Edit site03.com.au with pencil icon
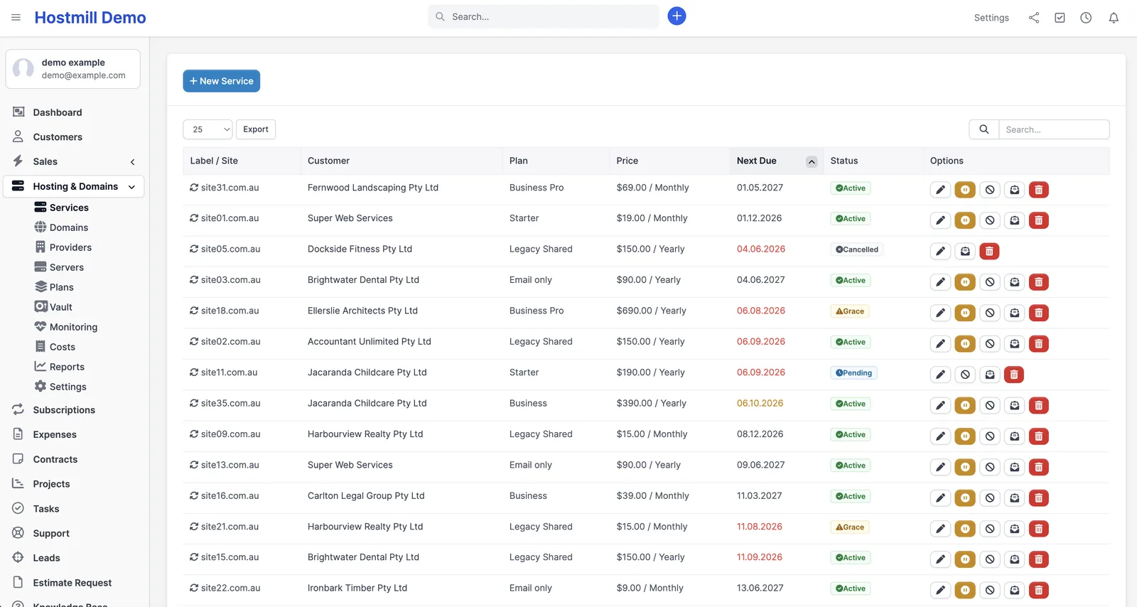Viewport: 1137px width, 607px height. click(940, 282)
